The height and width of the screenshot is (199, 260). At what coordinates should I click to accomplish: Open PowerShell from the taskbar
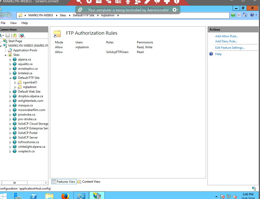point(34,196)
